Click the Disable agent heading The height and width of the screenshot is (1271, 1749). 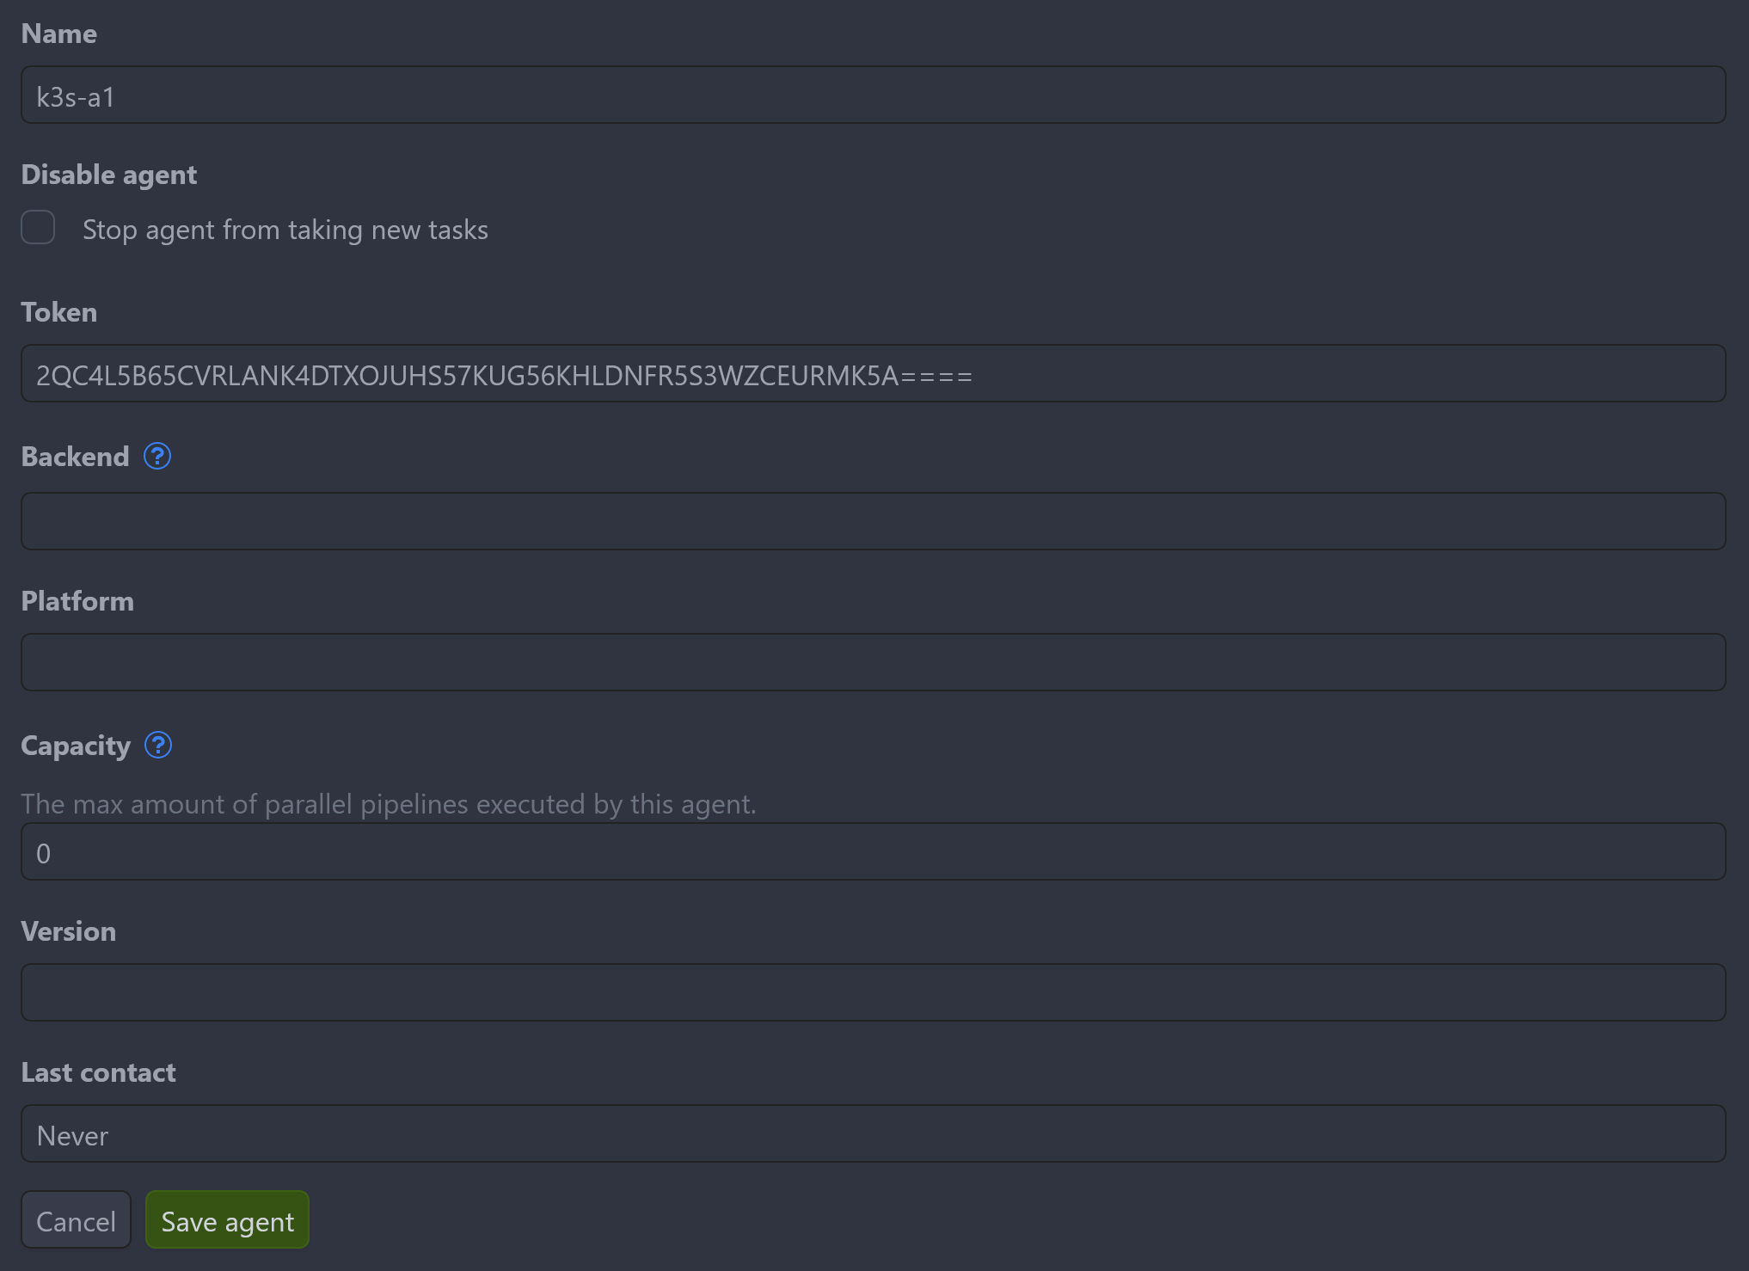[x=108, y=175]
